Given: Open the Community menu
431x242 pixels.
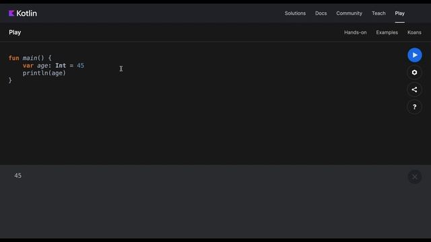Looking at the screenshot, I should [x=349, y=13].
